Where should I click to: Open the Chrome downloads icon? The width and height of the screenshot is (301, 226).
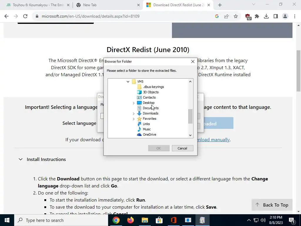click(266, 16)
